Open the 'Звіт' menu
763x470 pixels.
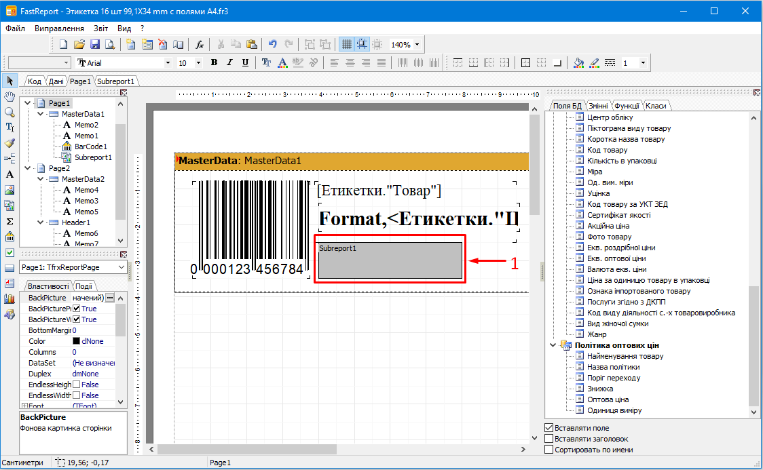[100, 28]
